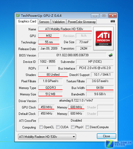Toggle the CUDA checkbox
This screenshot has width=133, height=149.
[58, 127]
